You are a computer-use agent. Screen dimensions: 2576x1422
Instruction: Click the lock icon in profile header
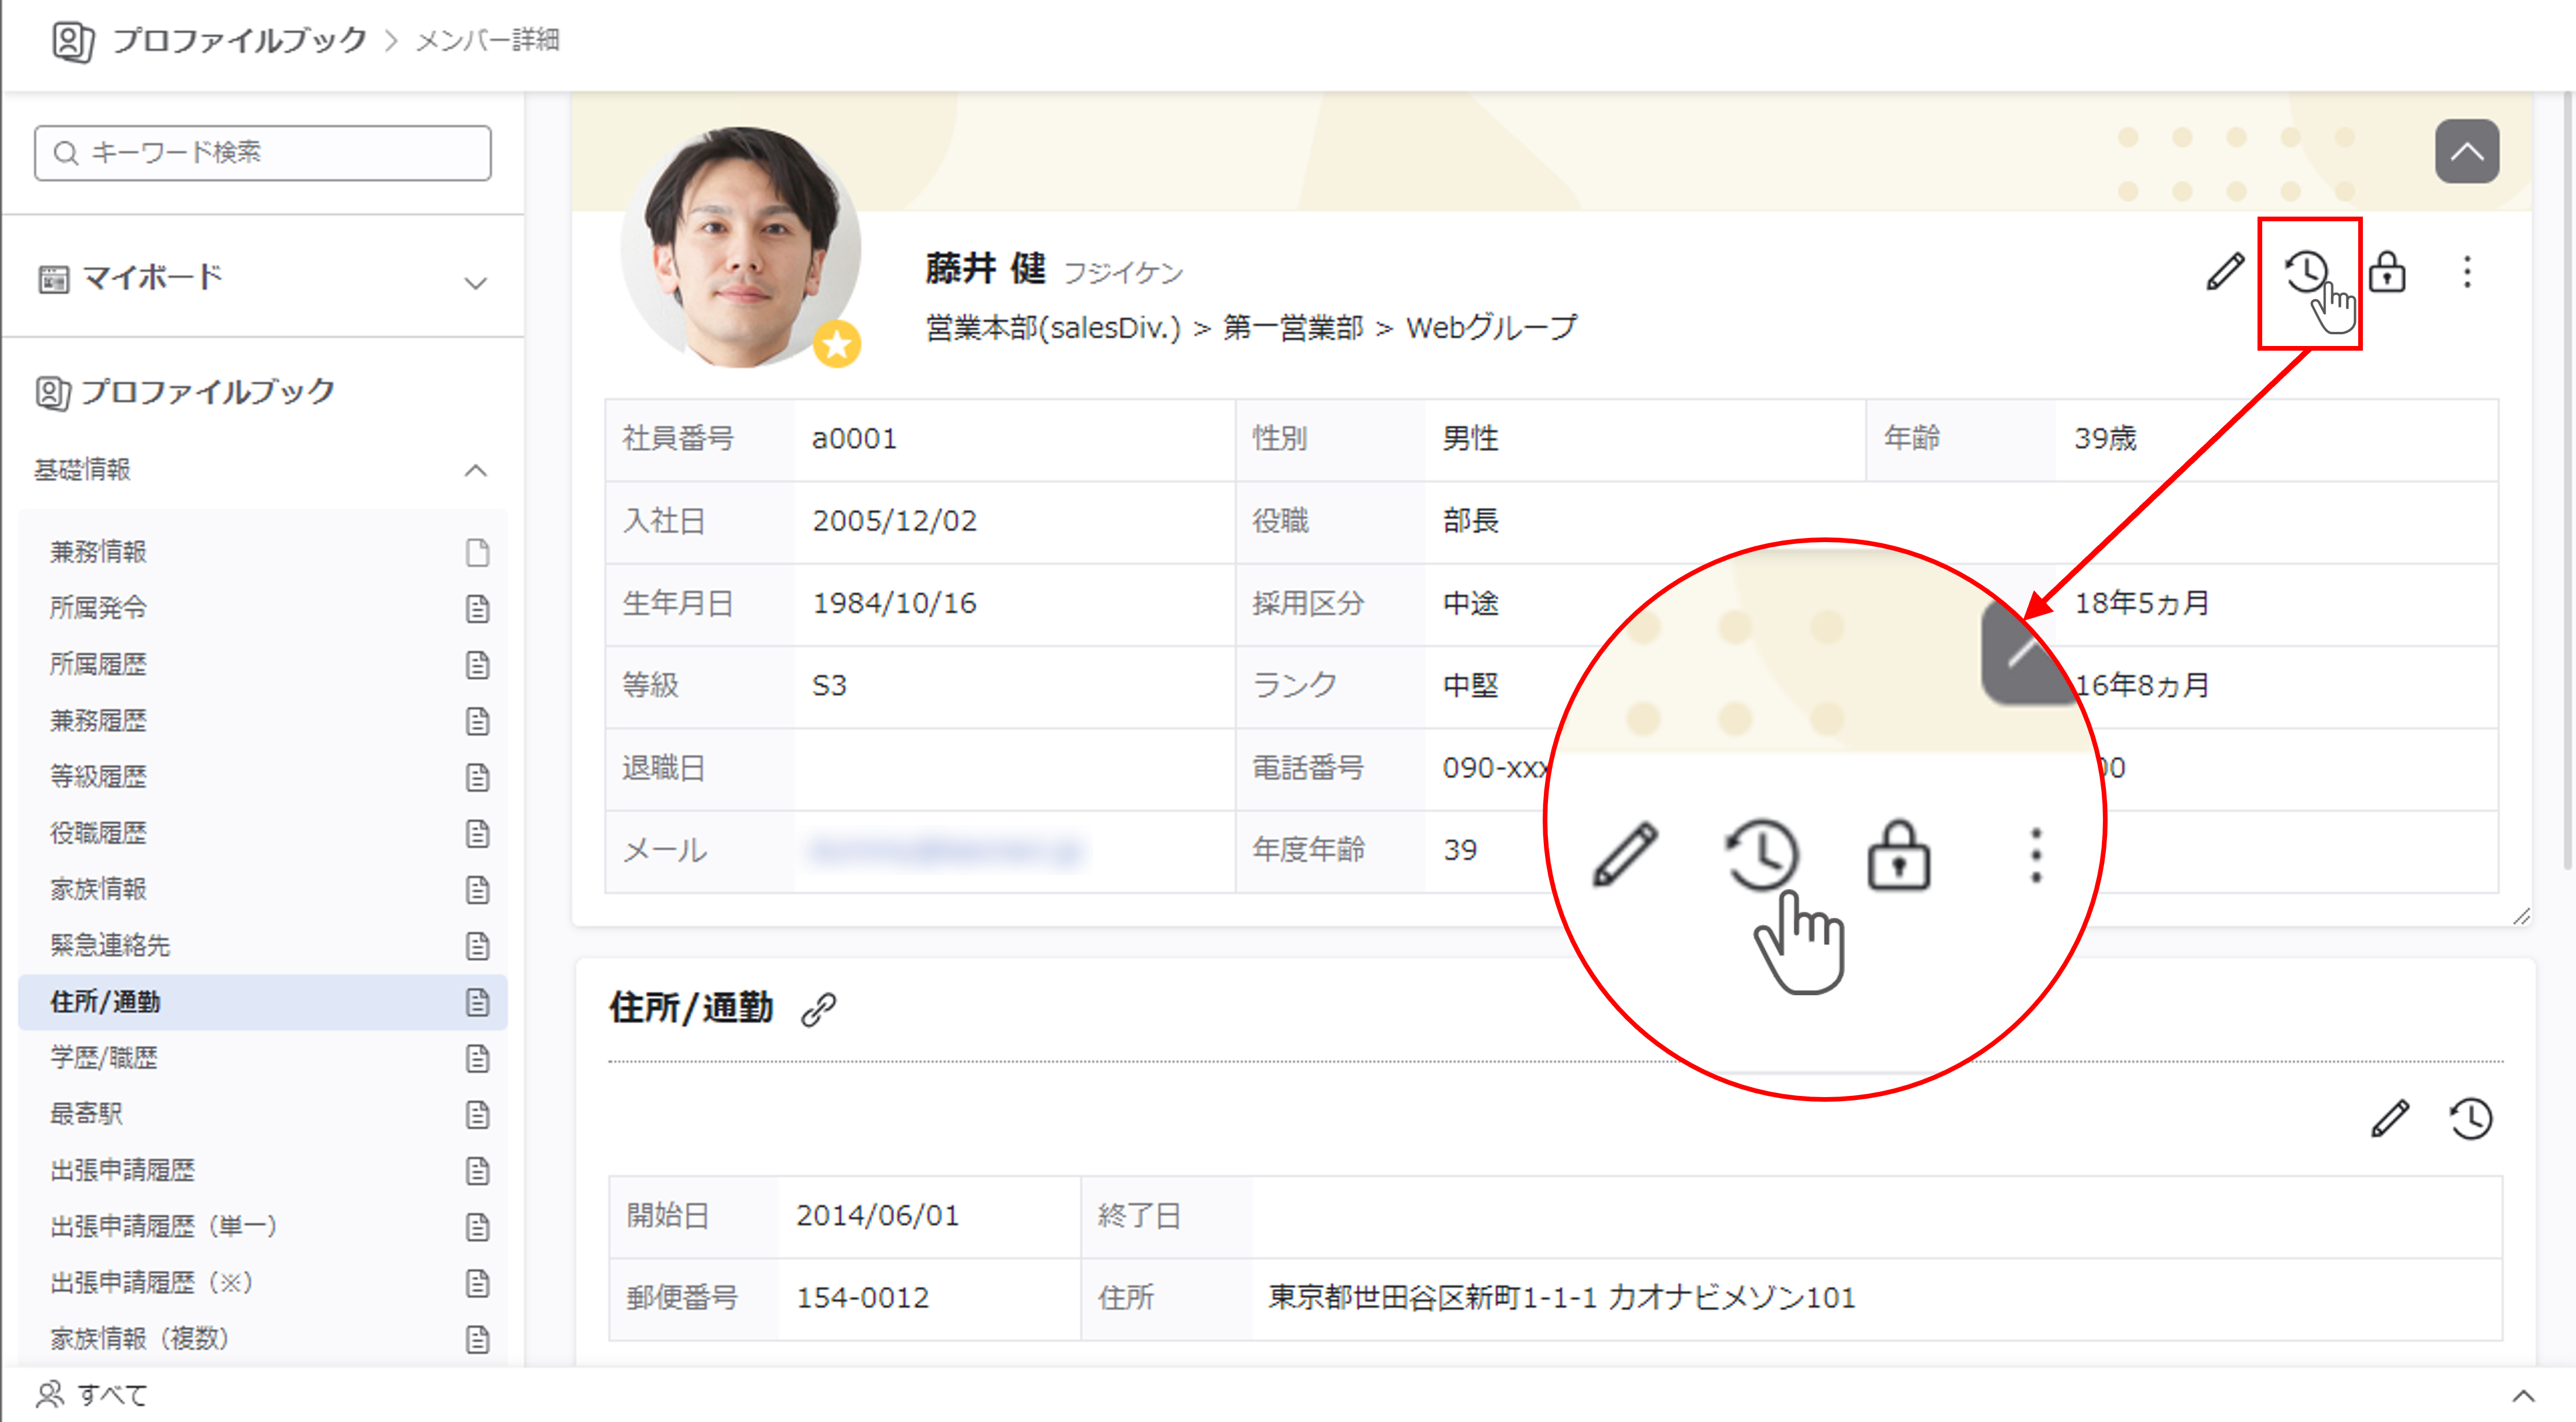coord(2387,272)
